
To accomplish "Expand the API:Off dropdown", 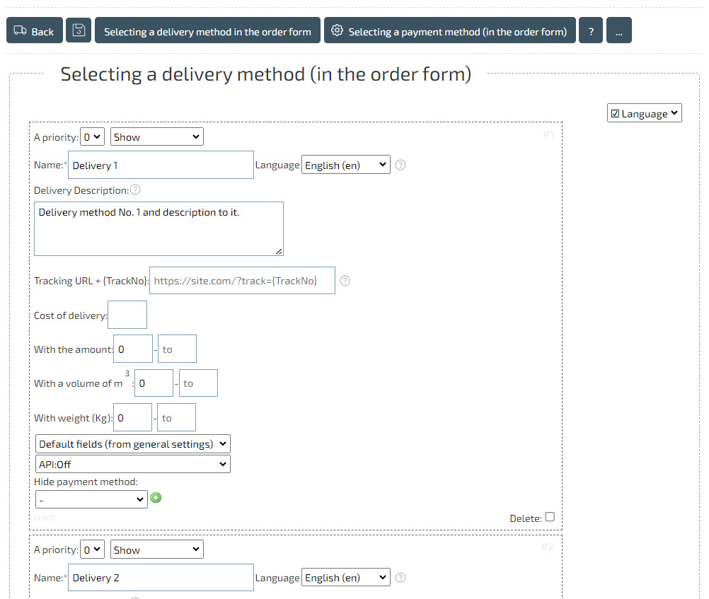I will click(132, 465).
